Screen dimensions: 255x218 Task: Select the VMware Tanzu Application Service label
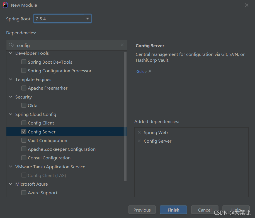tap(50, 167)
